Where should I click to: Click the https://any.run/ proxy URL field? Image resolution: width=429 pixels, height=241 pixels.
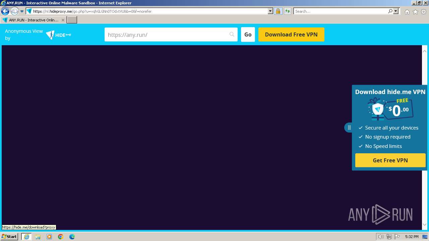click(171, 34)
